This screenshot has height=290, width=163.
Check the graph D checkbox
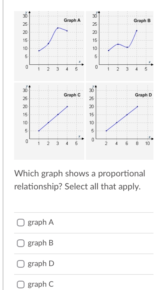click(x=20, y=264)
